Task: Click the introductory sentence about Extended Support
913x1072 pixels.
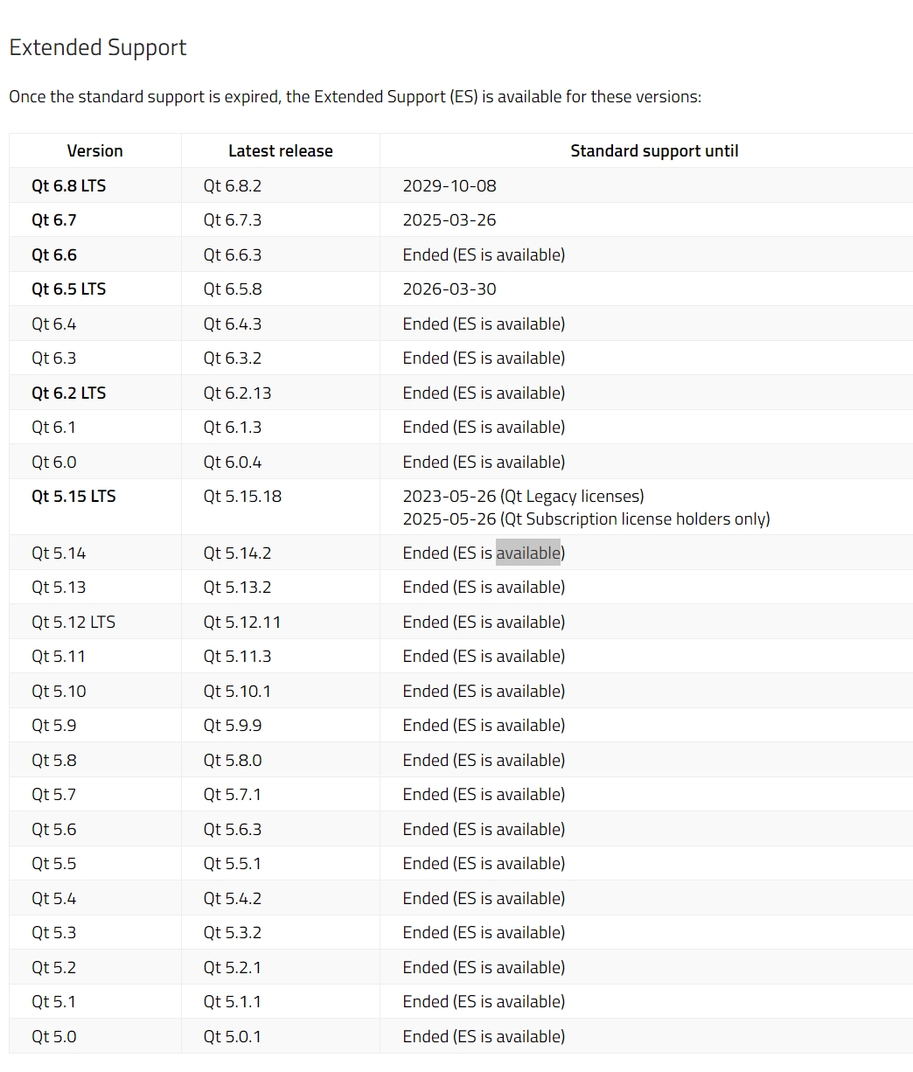Action: click(355, 97)
